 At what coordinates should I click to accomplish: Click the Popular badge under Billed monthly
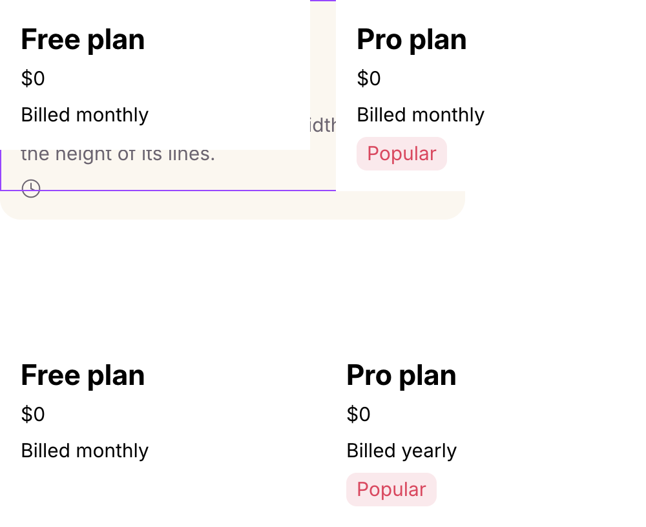click(x=402, y=154)
